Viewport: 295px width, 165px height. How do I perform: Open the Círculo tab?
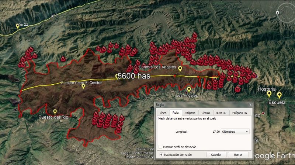coord(206,113)
